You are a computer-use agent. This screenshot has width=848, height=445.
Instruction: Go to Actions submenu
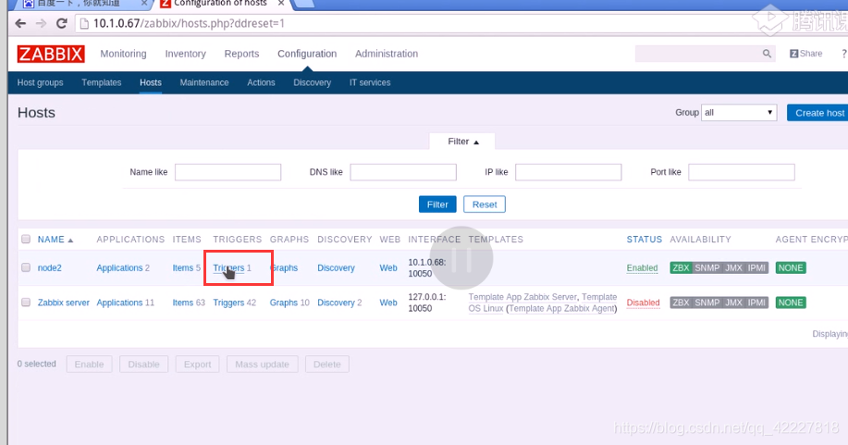click(261, 82)
